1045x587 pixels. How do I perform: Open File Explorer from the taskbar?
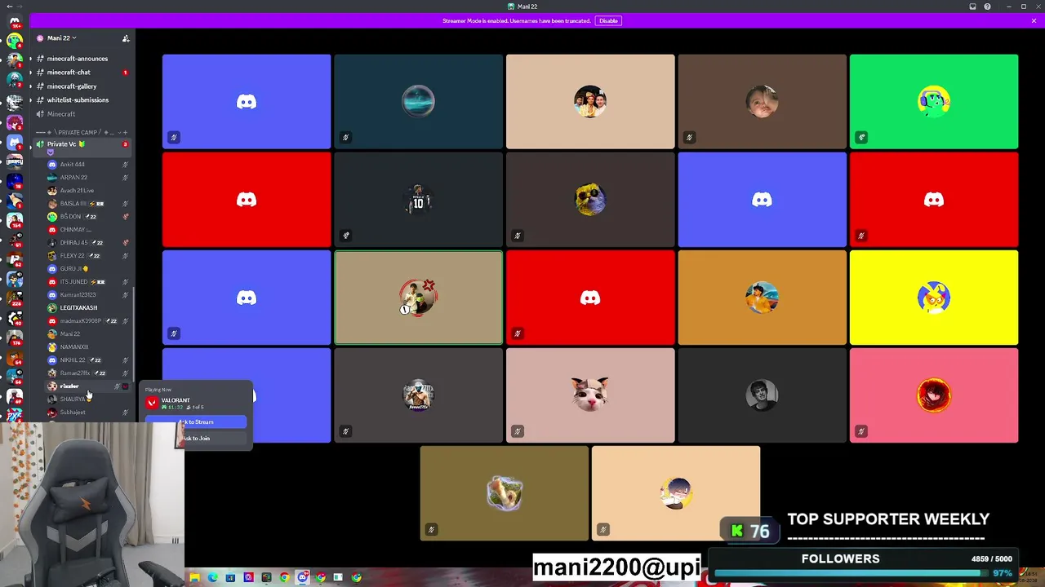click(194, 577)
